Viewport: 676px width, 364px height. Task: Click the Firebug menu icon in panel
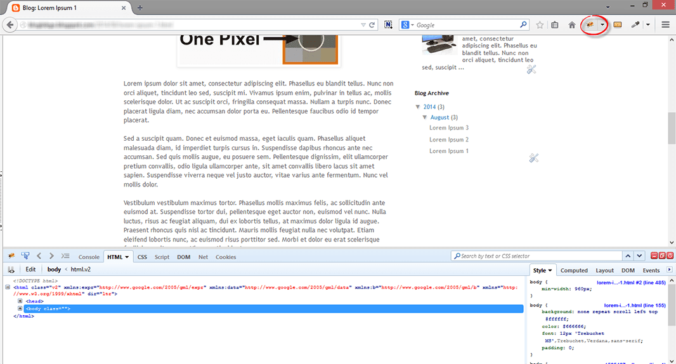coord(11,256)
